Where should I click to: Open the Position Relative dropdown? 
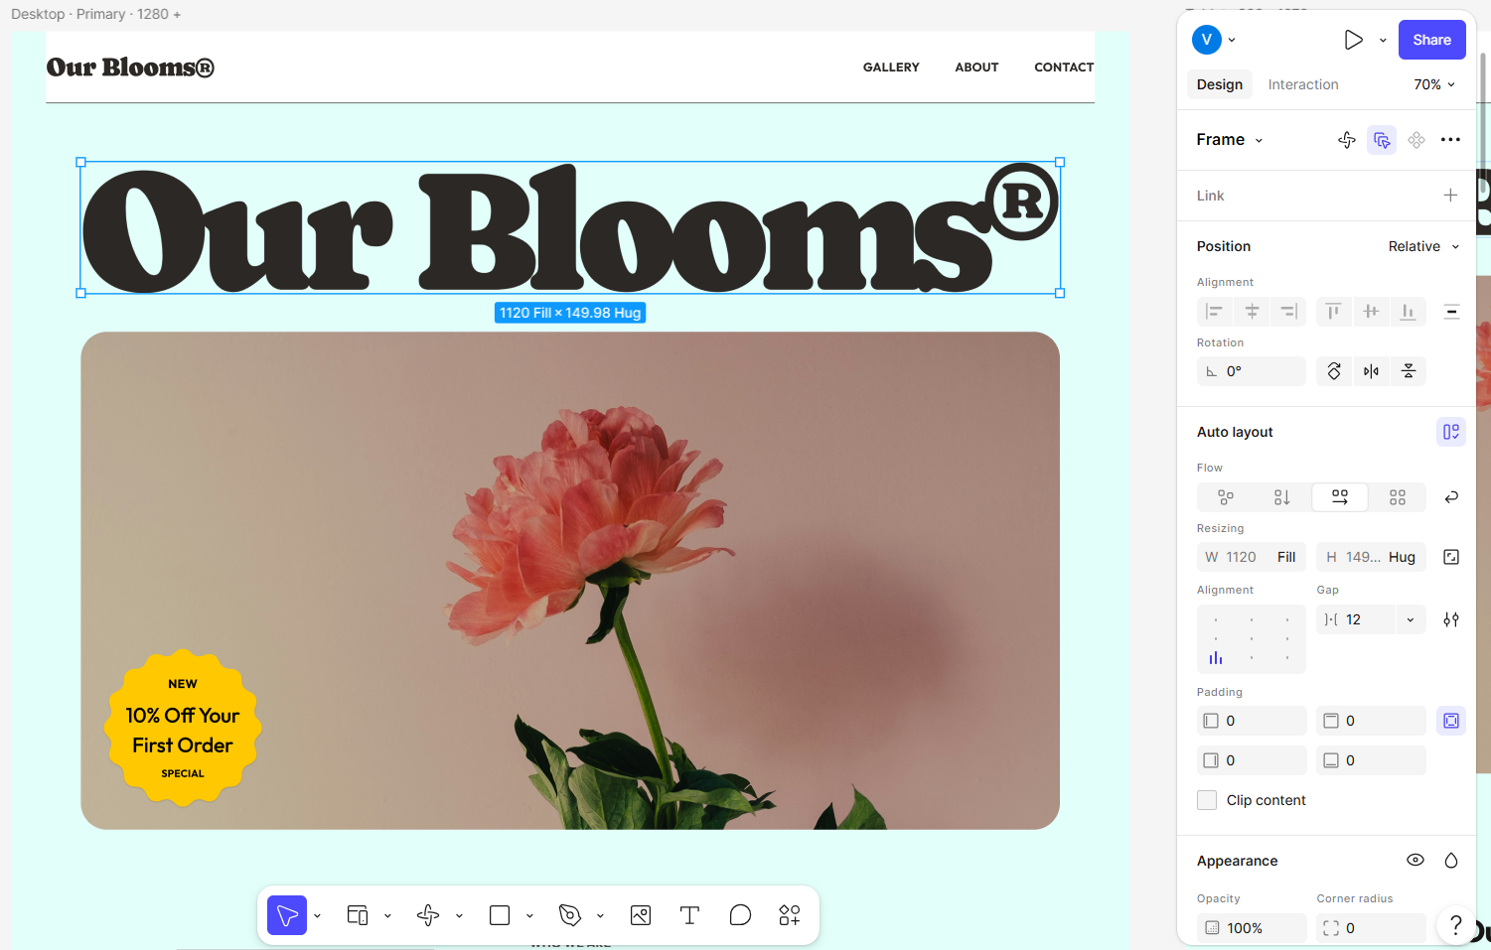click(1424, 246)
